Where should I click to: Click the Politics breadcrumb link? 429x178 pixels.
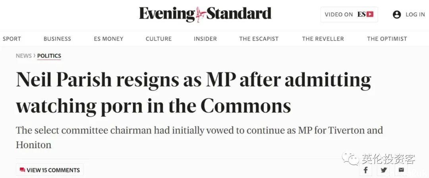point(49,56)
